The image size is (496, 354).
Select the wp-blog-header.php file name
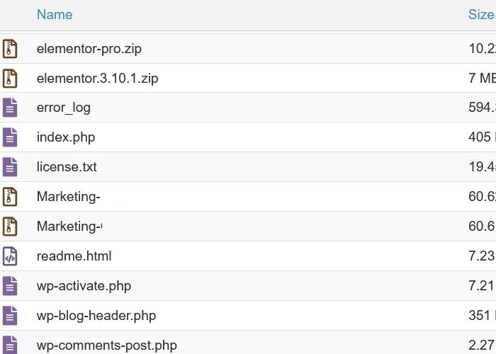96,316
